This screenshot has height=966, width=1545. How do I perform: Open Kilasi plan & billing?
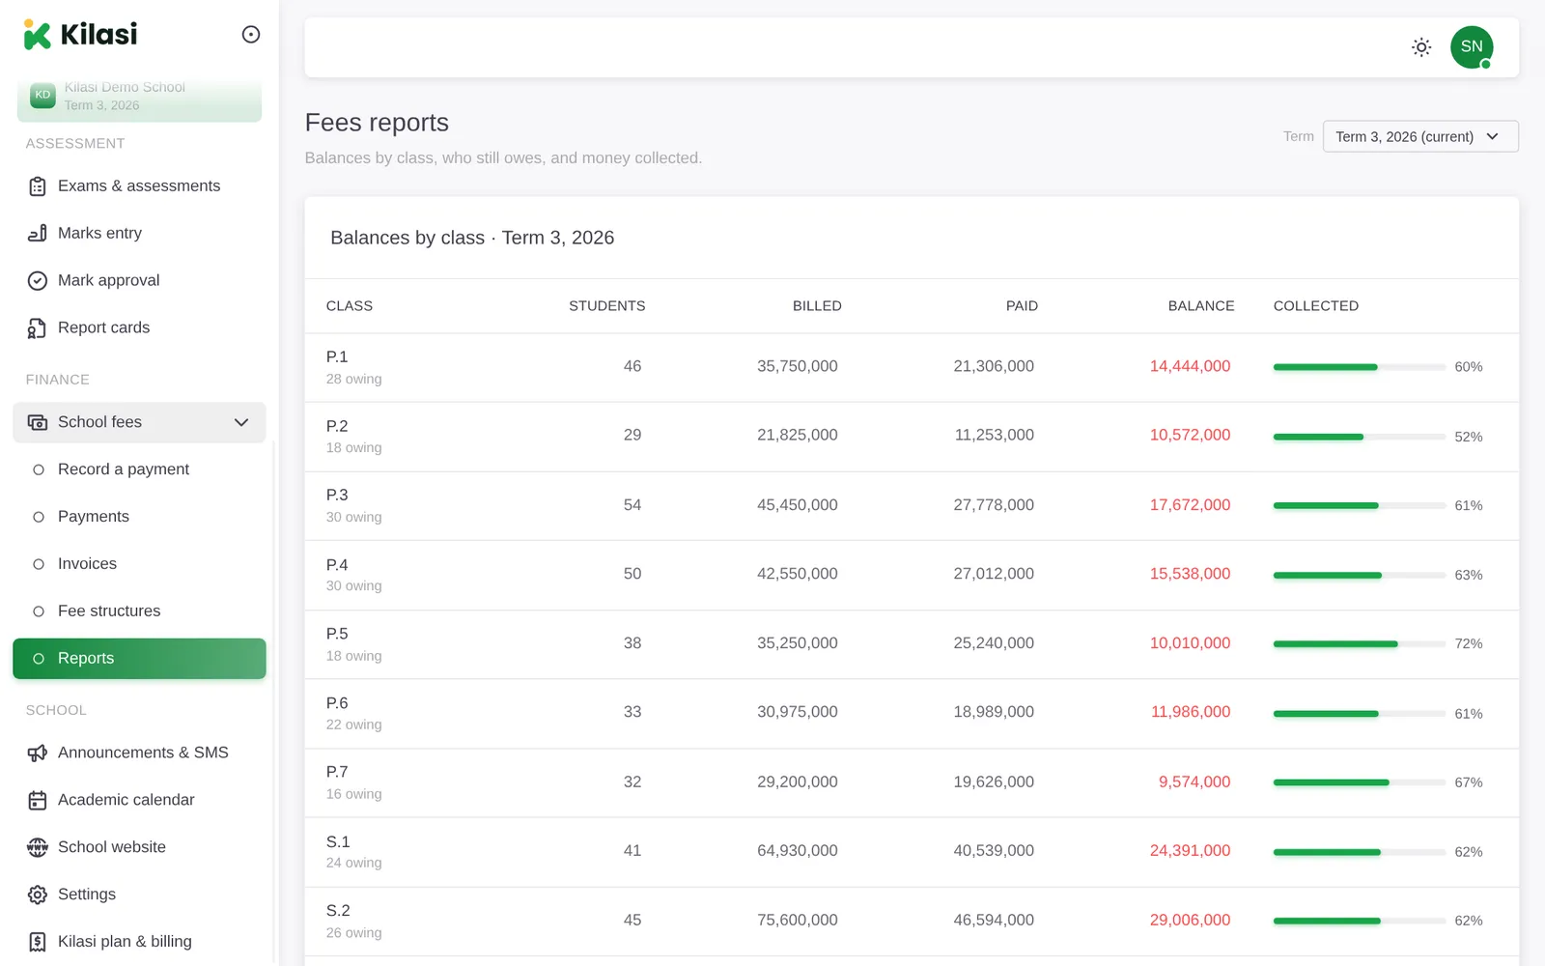click(x=139, y=942)
